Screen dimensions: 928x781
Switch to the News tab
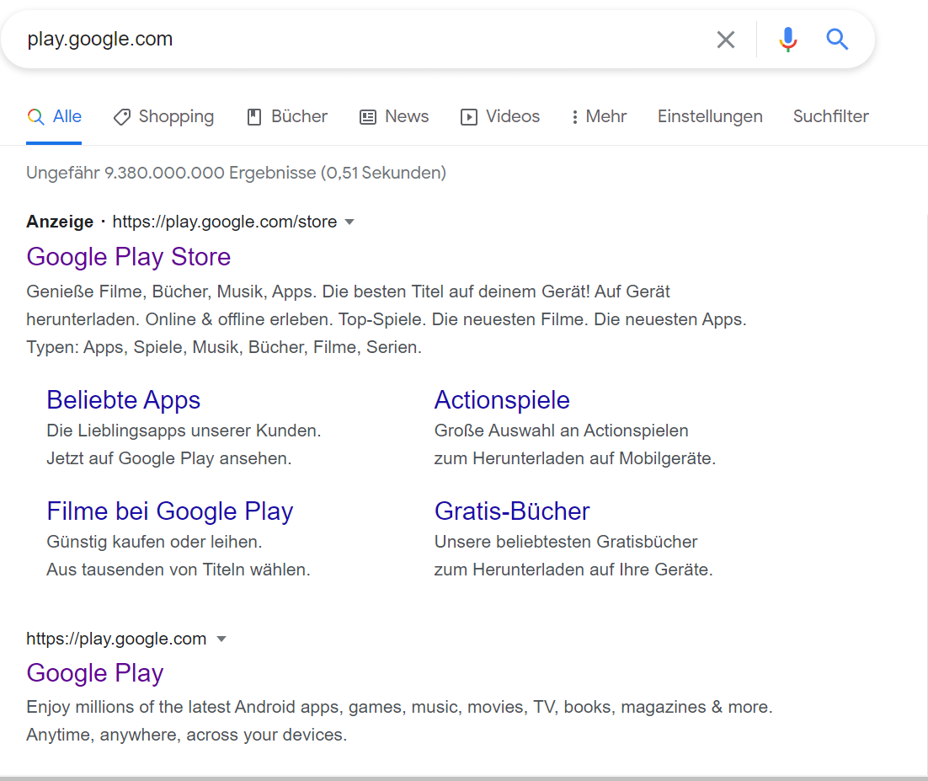pyautogui.click(x=394, y=116)
